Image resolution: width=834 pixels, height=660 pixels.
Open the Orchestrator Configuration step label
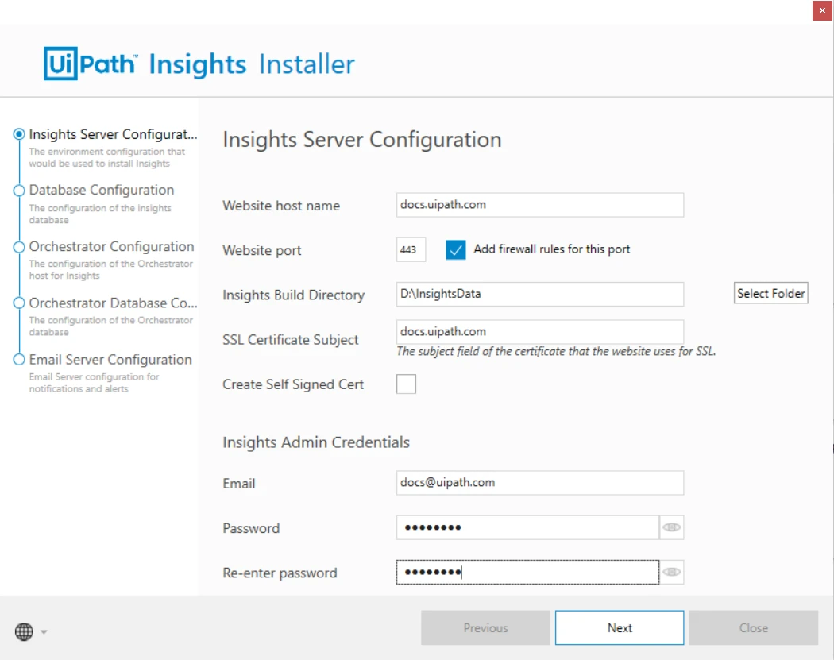[112, 246]
